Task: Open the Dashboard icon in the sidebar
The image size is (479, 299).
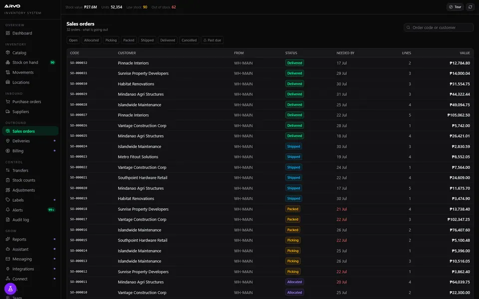Action: (x=8, y=33)
